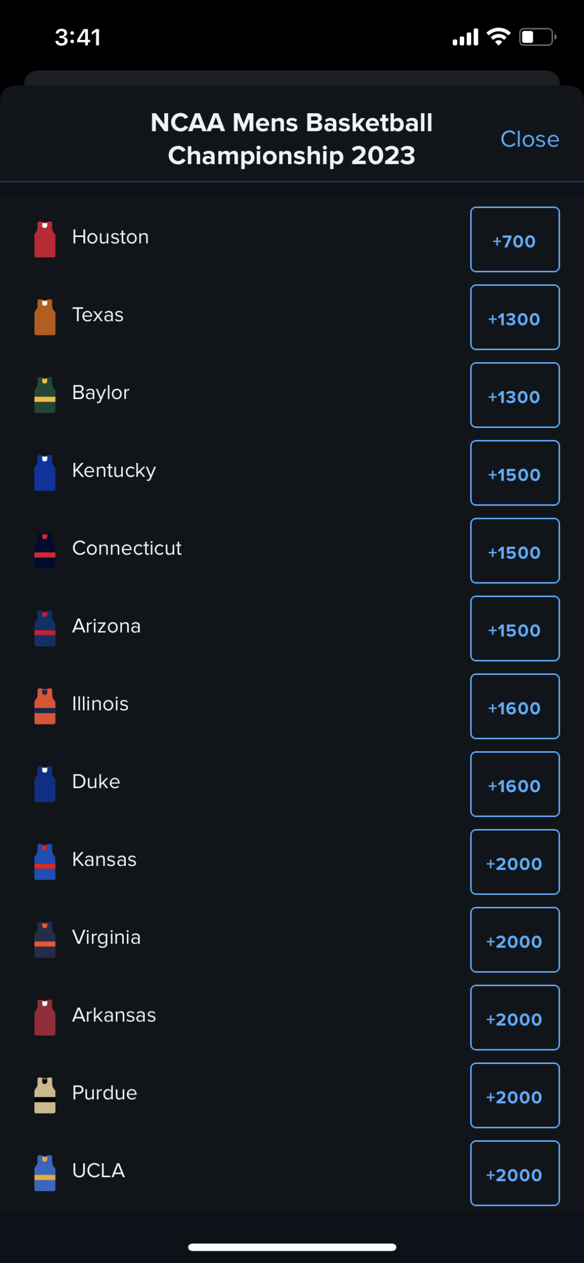Tap the Texas orange jersey icon
The image size is (584, 1263).
click(45, 317)
